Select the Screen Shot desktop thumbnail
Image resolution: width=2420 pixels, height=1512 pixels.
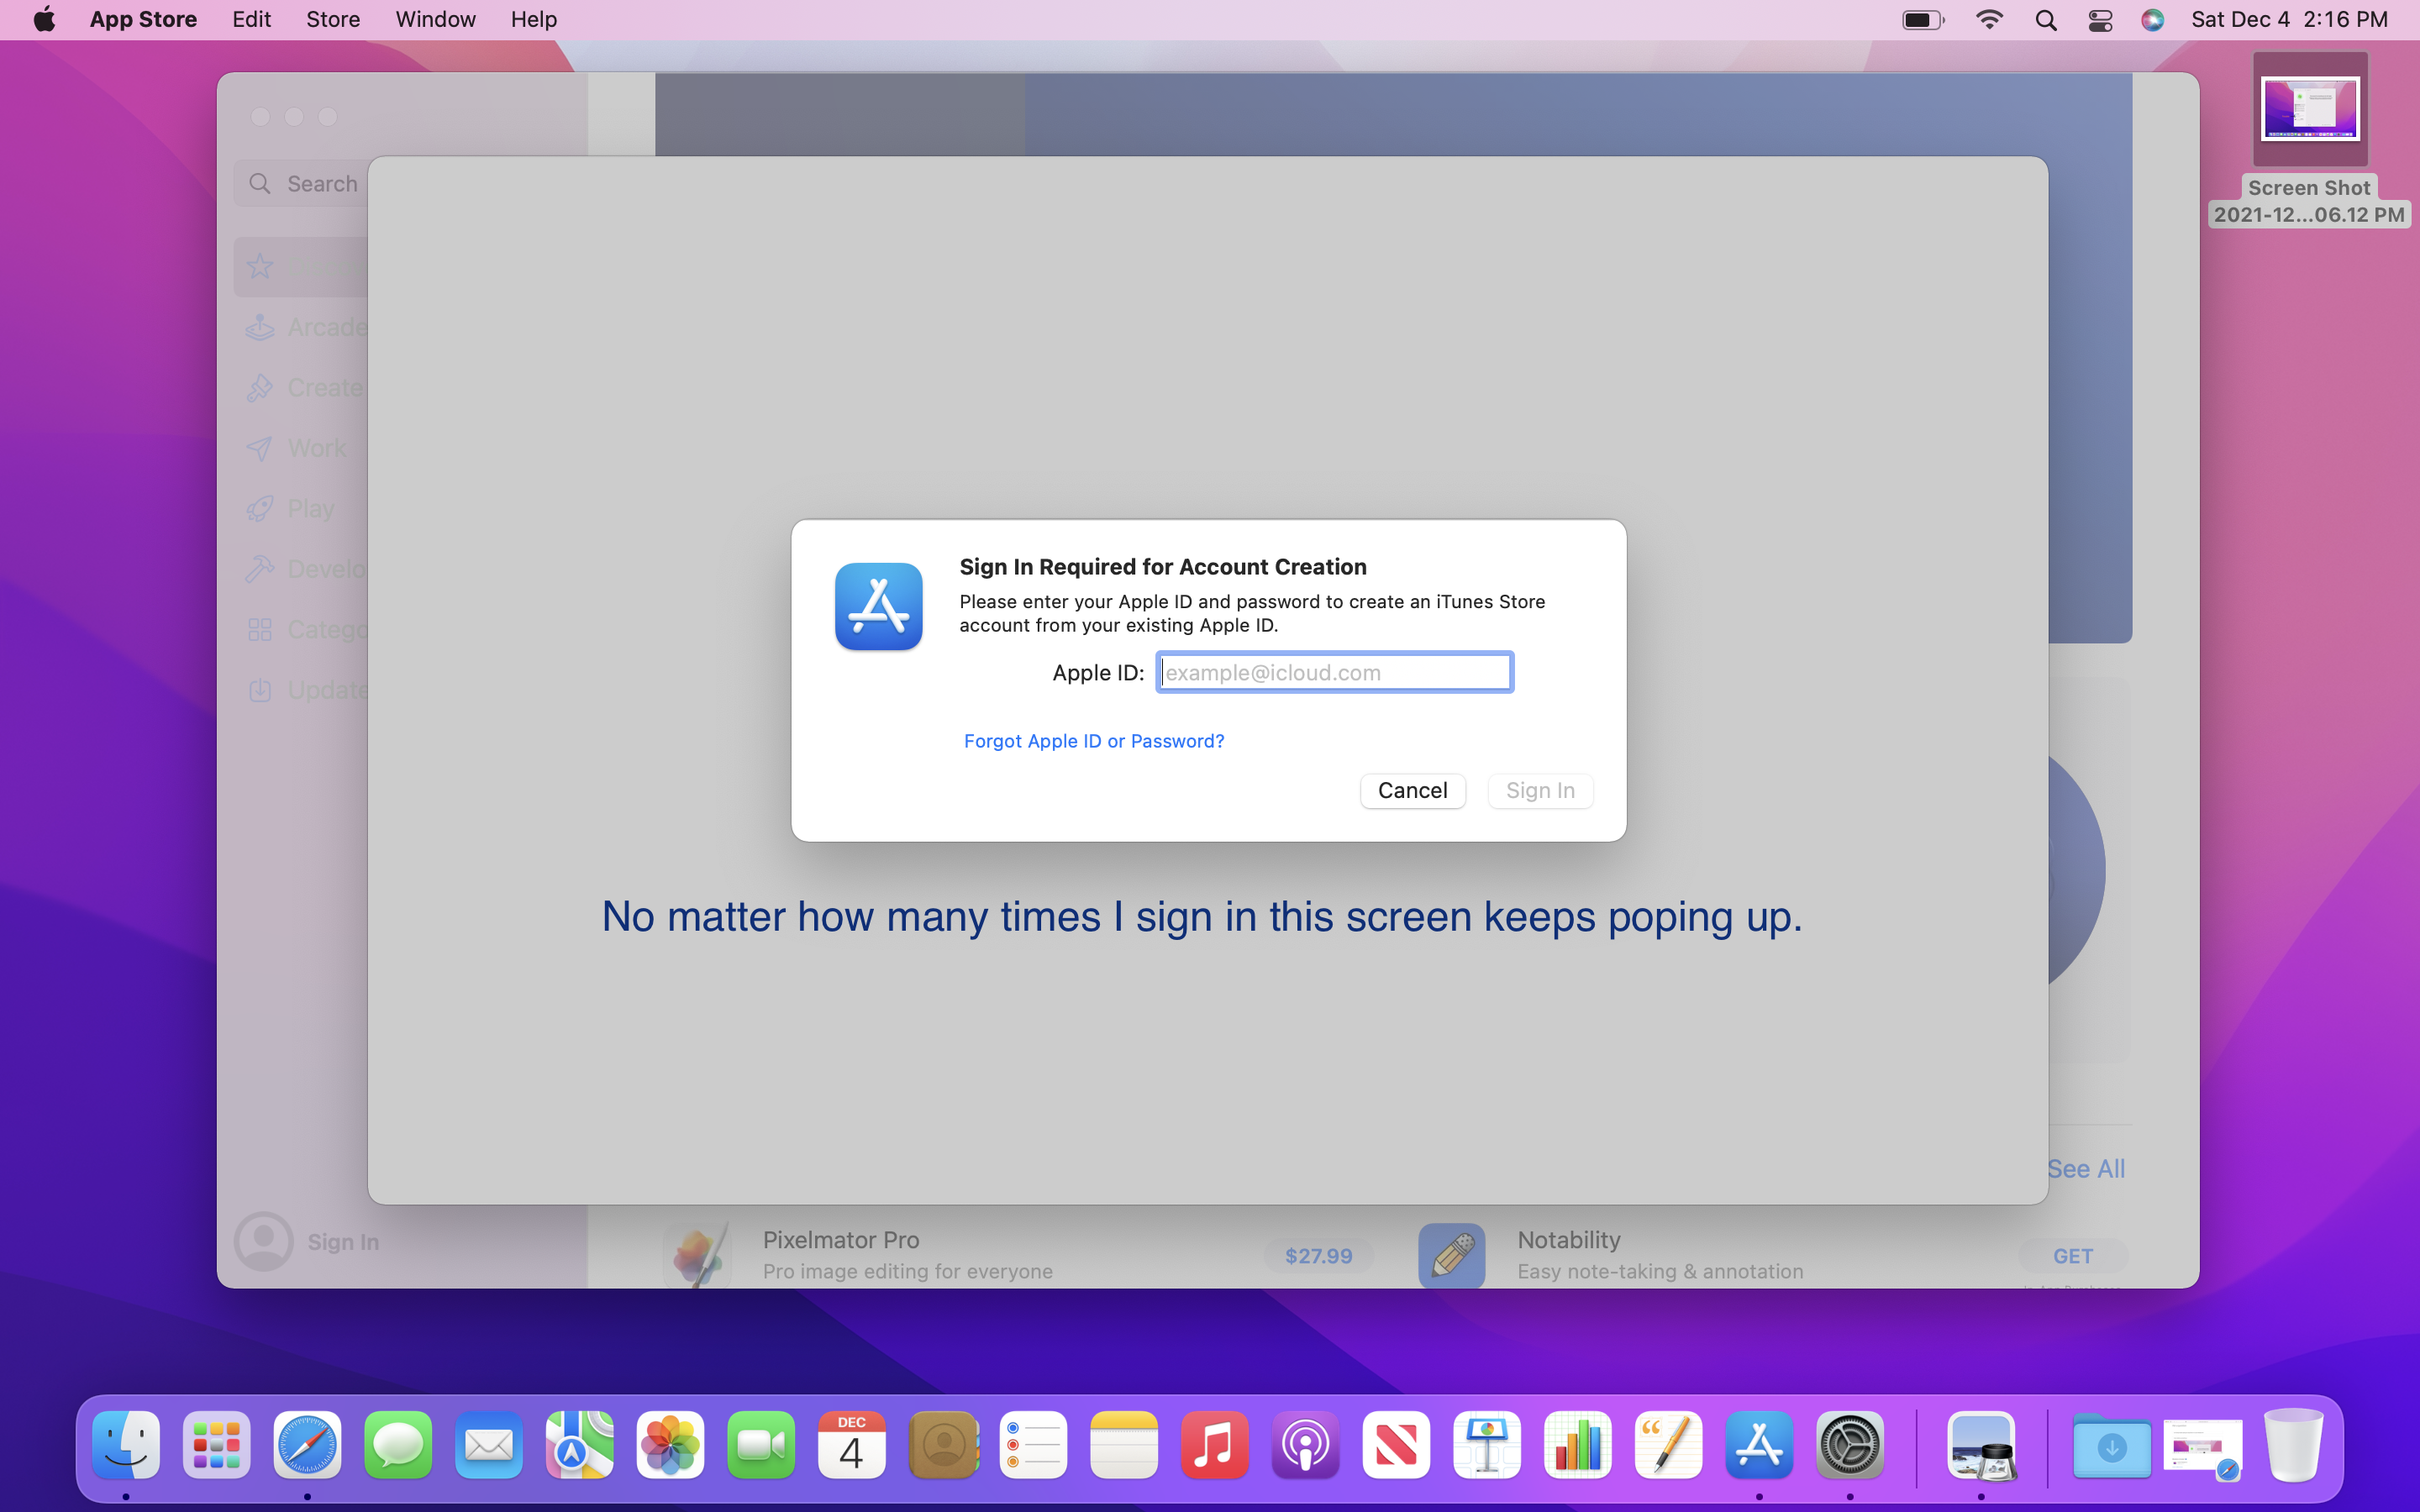[2309, 110]
